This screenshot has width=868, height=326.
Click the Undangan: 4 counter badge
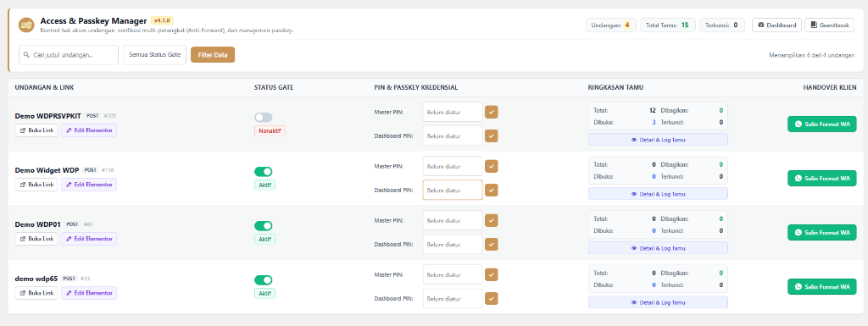pos(611,25)
